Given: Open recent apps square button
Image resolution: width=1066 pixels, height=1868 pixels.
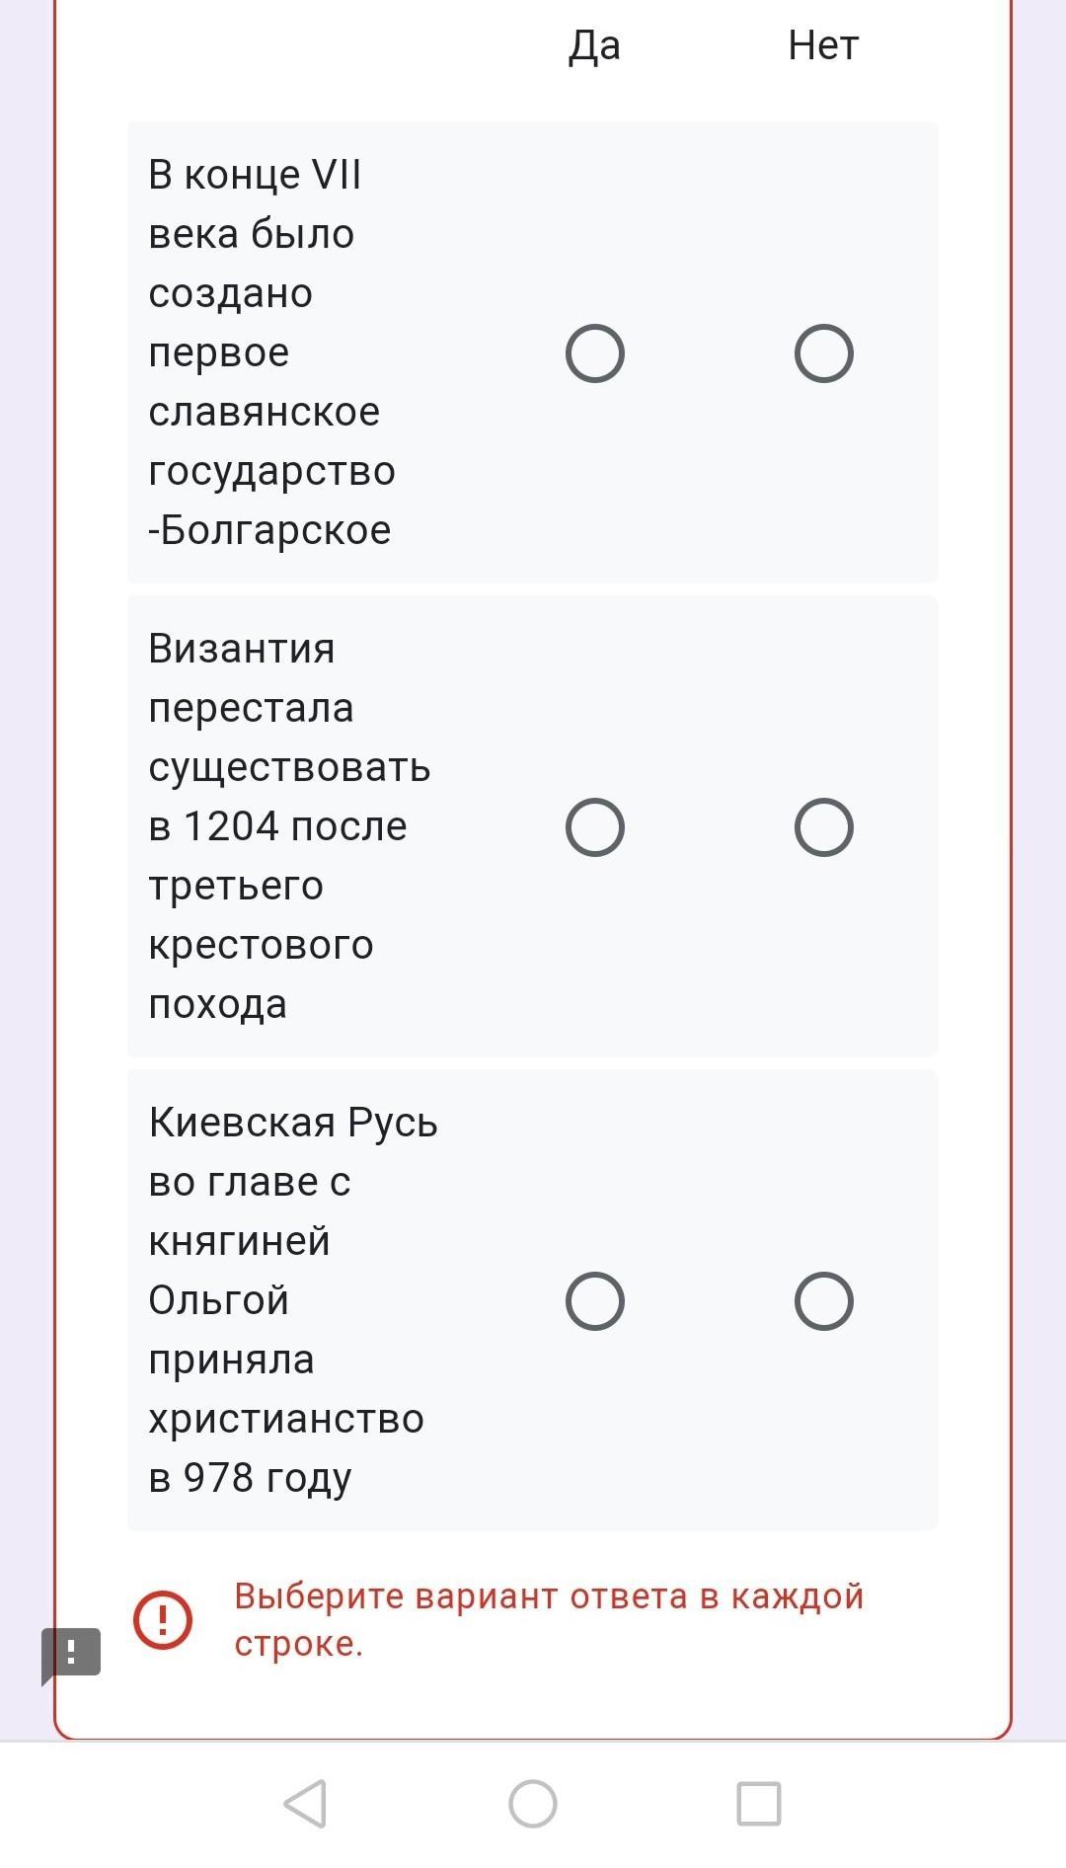Looking at the screenshot, I should (x=759, y=1804).
